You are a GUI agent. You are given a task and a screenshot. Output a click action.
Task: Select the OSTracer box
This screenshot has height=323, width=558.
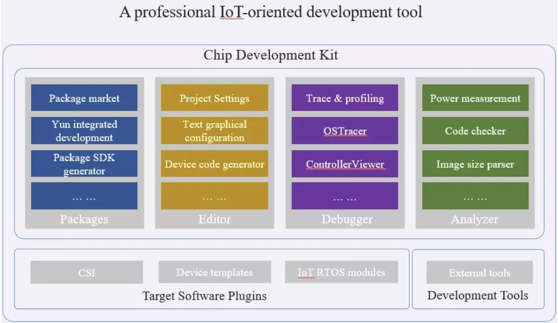click(x=345, y=131)
